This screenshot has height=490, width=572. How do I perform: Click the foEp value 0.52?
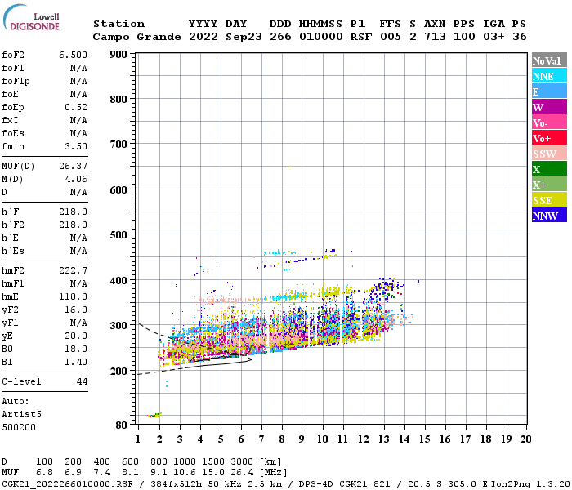[x=76, y=107]
